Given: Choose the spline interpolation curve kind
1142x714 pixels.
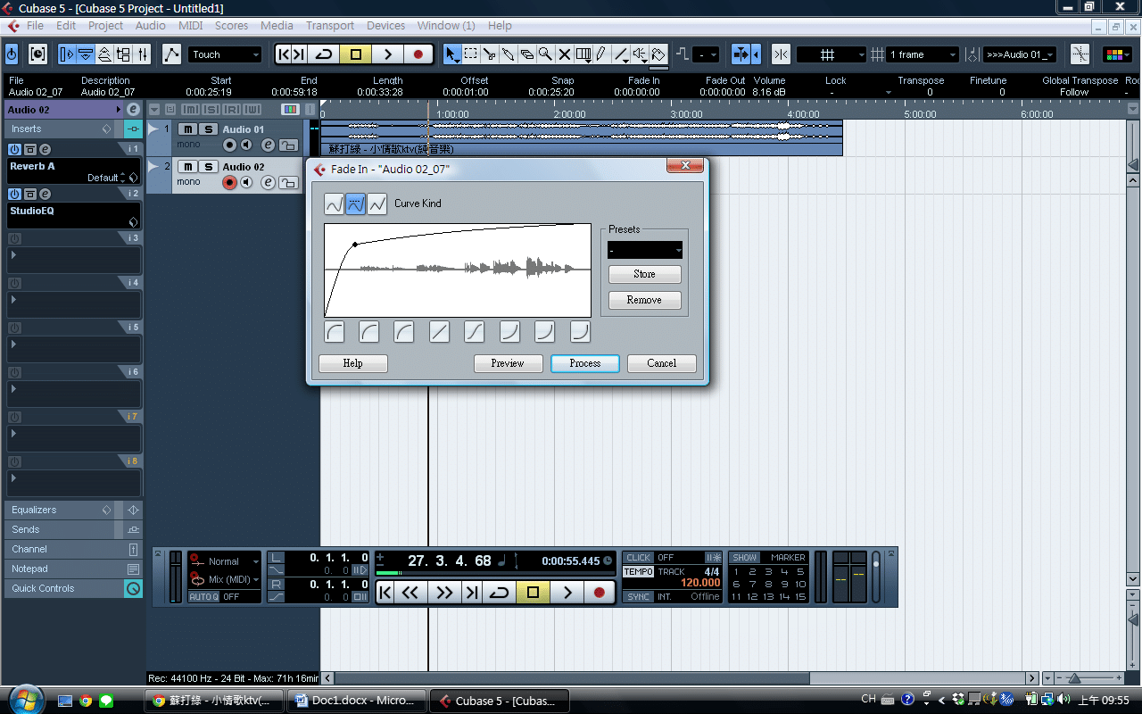Looking at the screenshot, I should (x=334, y=204).
